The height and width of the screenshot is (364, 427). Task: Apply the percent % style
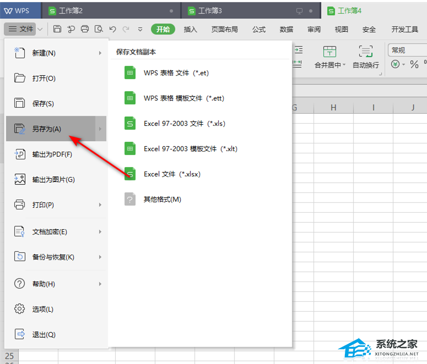[414, 64]
